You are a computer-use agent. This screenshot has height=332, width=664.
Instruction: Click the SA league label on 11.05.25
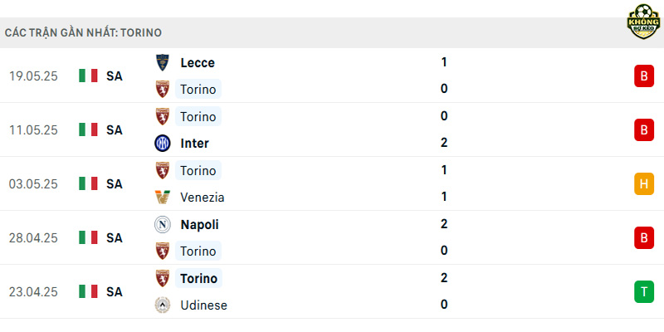(x=115, y=130)
